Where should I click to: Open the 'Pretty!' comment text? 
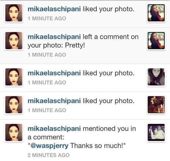coord(75,45)
